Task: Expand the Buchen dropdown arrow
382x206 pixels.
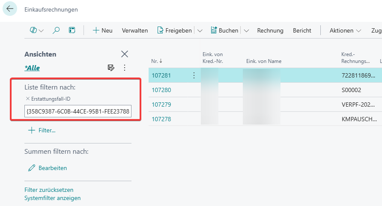Action: tap(246, 30)
